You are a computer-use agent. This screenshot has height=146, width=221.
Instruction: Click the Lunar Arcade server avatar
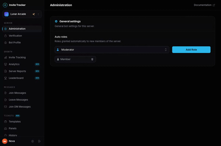[x=6, y=14]
